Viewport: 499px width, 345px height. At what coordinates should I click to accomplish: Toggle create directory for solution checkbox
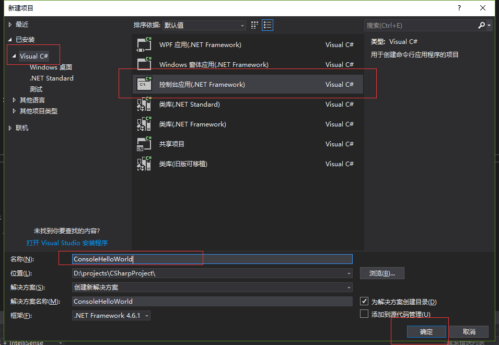click(364, 301)
